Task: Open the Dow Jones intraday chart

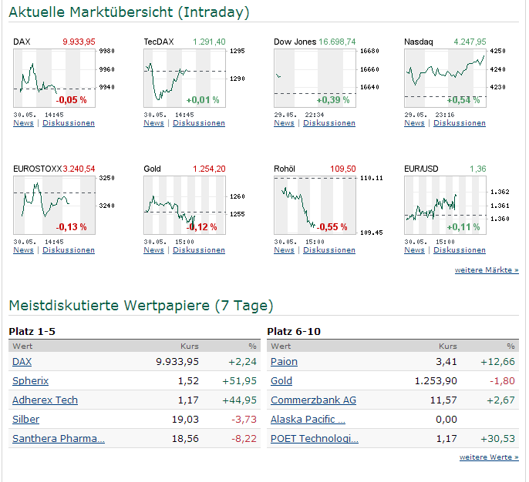Action: click(315, 78)
